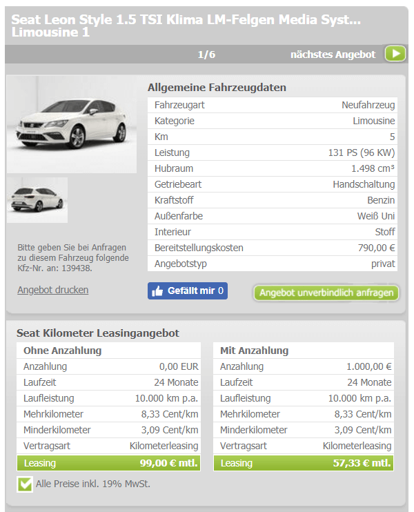Click the green next-offer arrow icon
The width and height of the screenshot is (414, 512).
pyautogui.click(x=395, y=54)
